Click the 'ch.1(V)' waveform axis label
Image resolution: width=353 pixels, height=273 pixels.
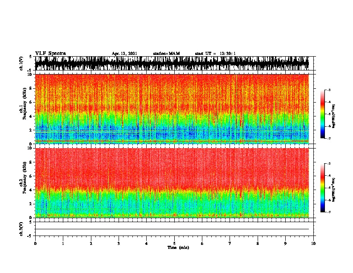tap(21, 63)
